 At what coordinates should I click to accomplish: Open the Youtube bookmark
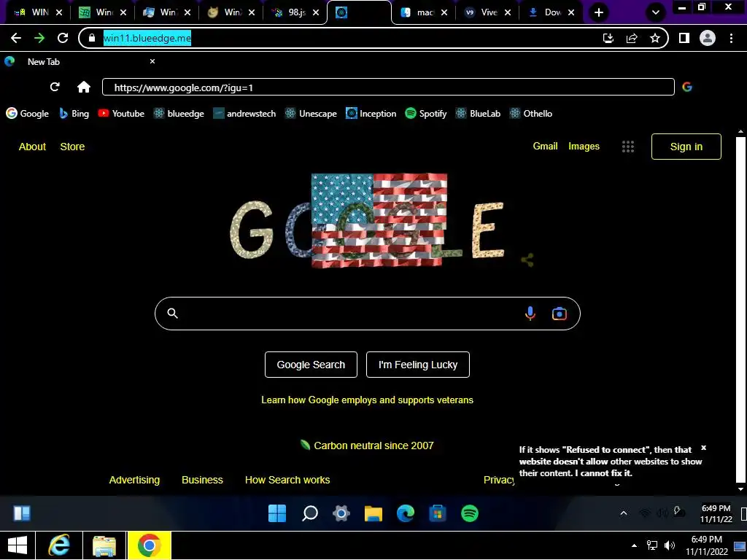click(x=121, y=113)
